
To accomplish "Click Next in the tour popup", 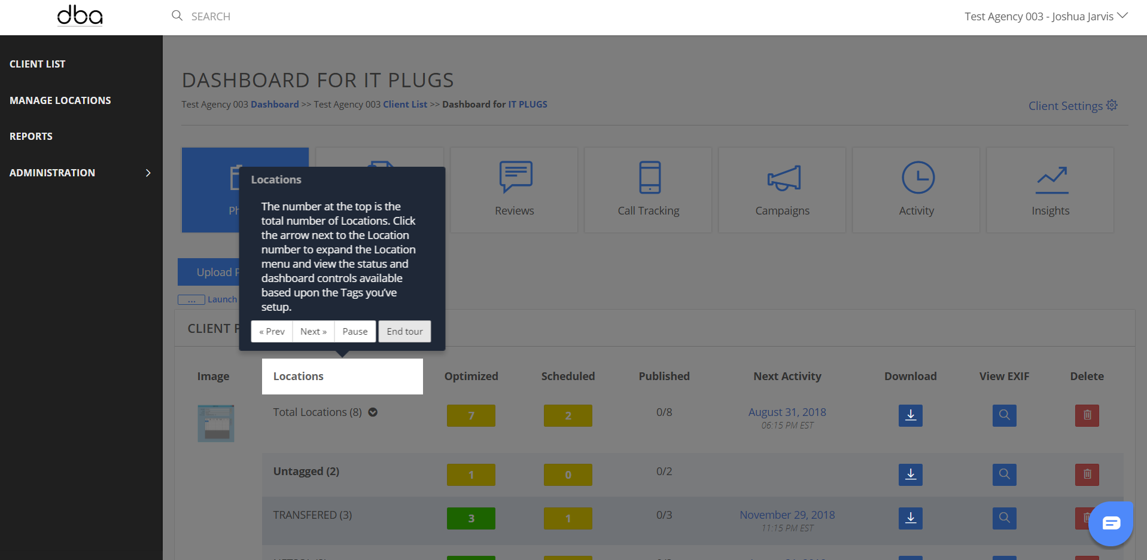I will (313, 332).
